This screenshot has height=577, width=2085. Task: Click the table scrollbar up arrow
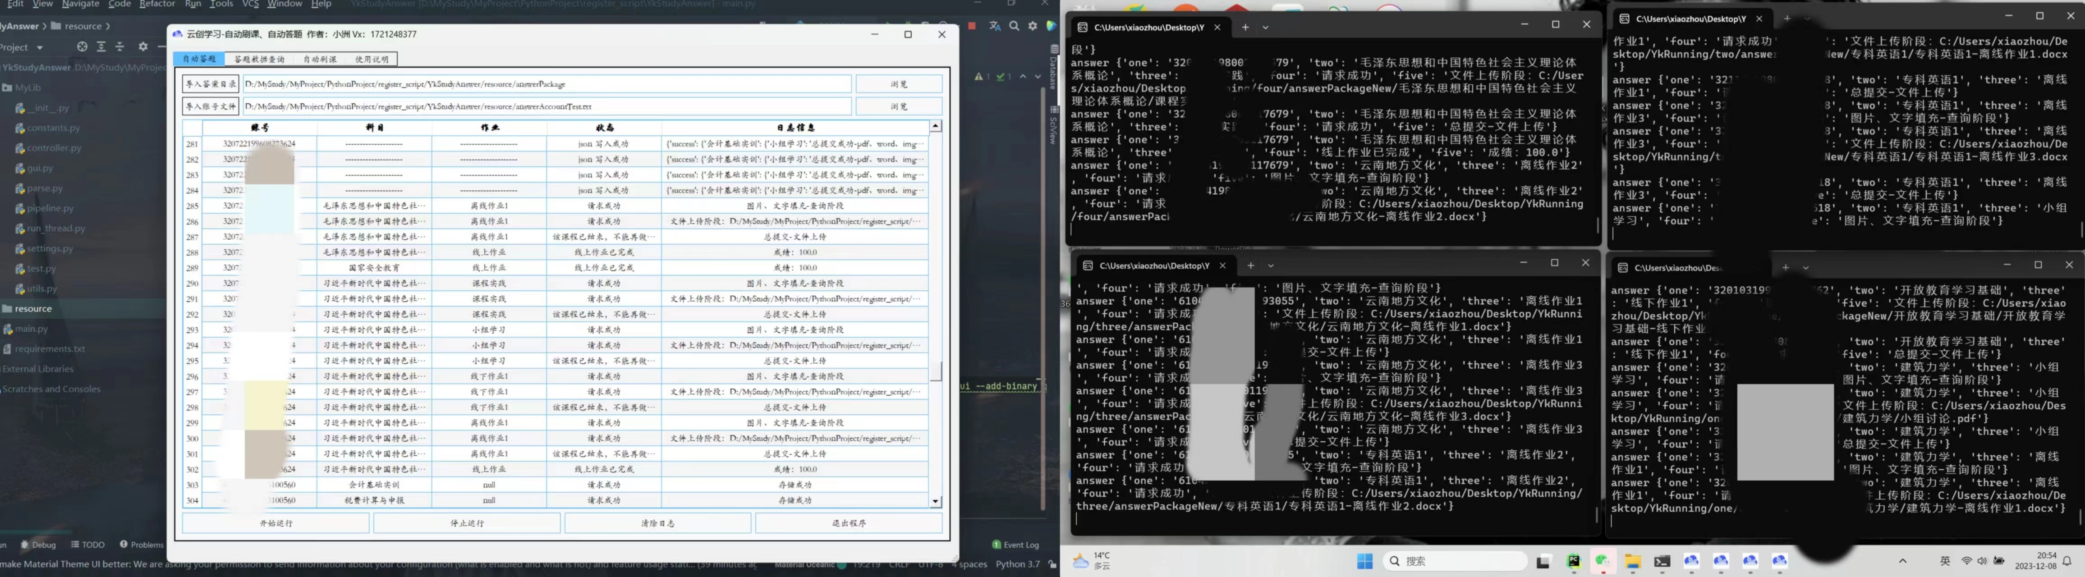(x=936, y=126)
